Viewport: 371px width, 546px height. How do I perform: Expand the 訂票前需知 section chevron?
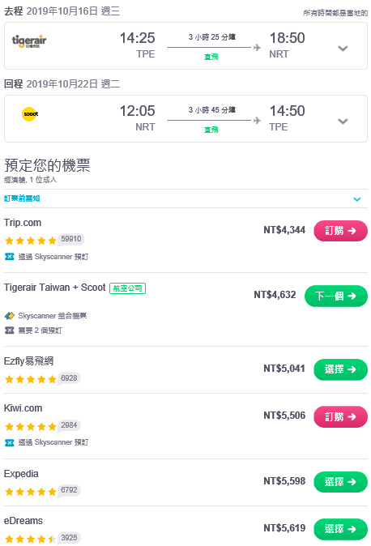tap(356, 199)
